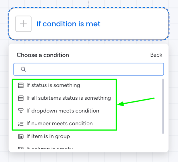Click the group icon beside 'If item is in group'
The image size is (178, 162).
(21, 136)
